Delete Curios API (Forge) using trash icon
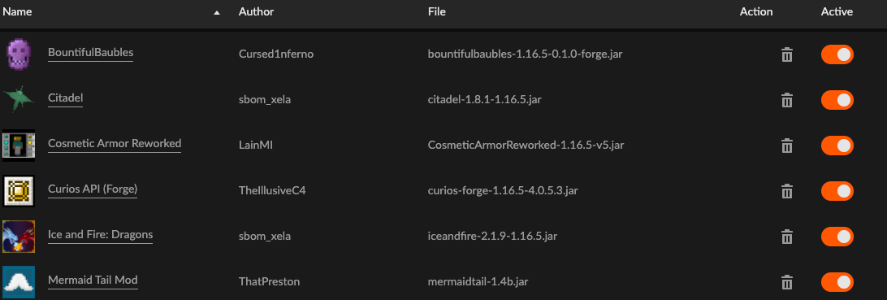This screenshot has width=887, height=300. (786, 191)
